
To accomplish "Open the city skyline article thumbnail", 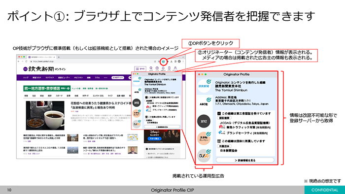I will click(x=72, y=150).
